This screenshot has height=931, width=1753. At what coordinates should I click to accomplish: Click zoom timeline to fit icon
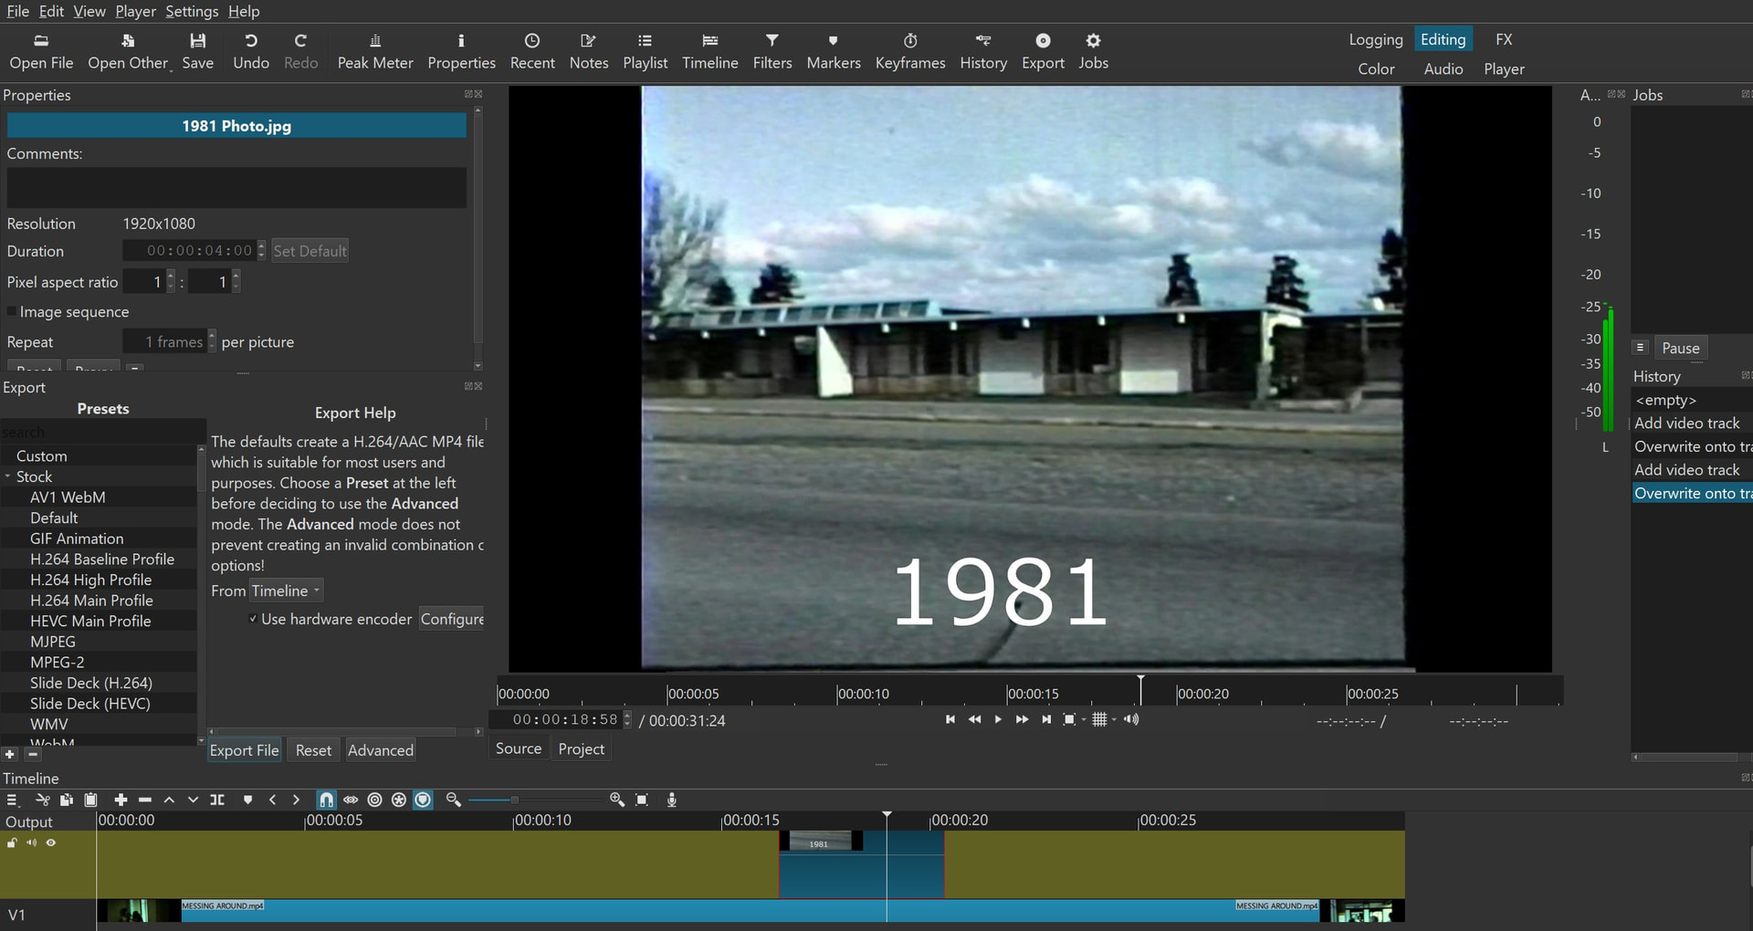642,800
